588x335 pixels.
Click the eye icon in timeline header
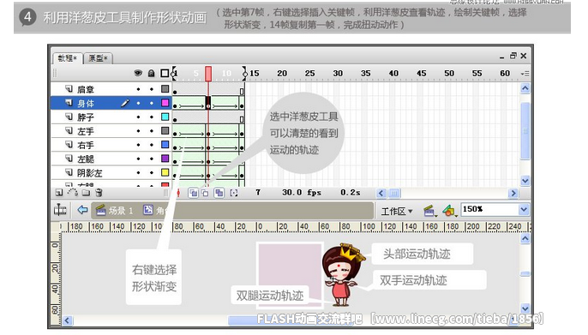coord(138,73)
